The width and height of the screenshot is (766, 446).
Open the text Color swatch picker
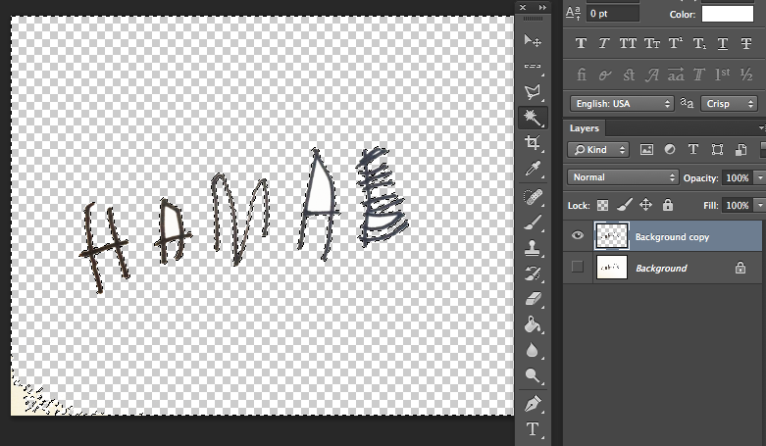728,14
